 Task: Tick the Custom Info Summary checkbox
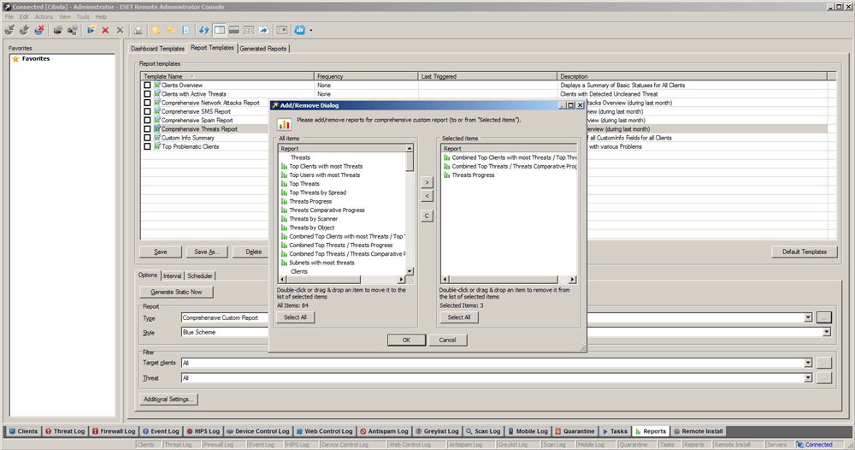click(147, 138)
